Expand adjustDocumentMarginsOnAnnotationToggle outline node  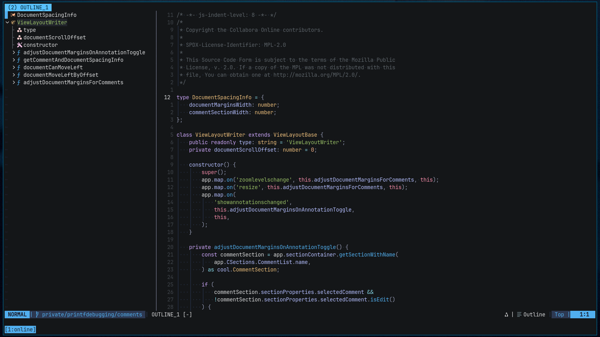(14, 52)
